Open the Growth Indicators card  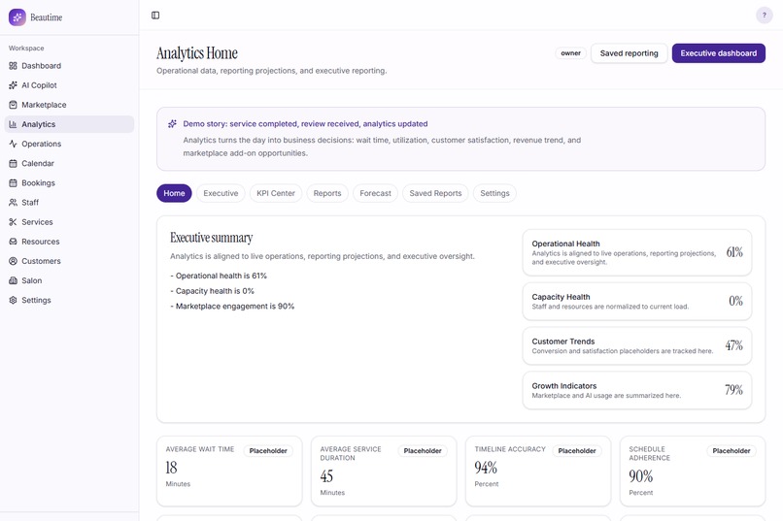pyautogui.click(x=637, y=390)
